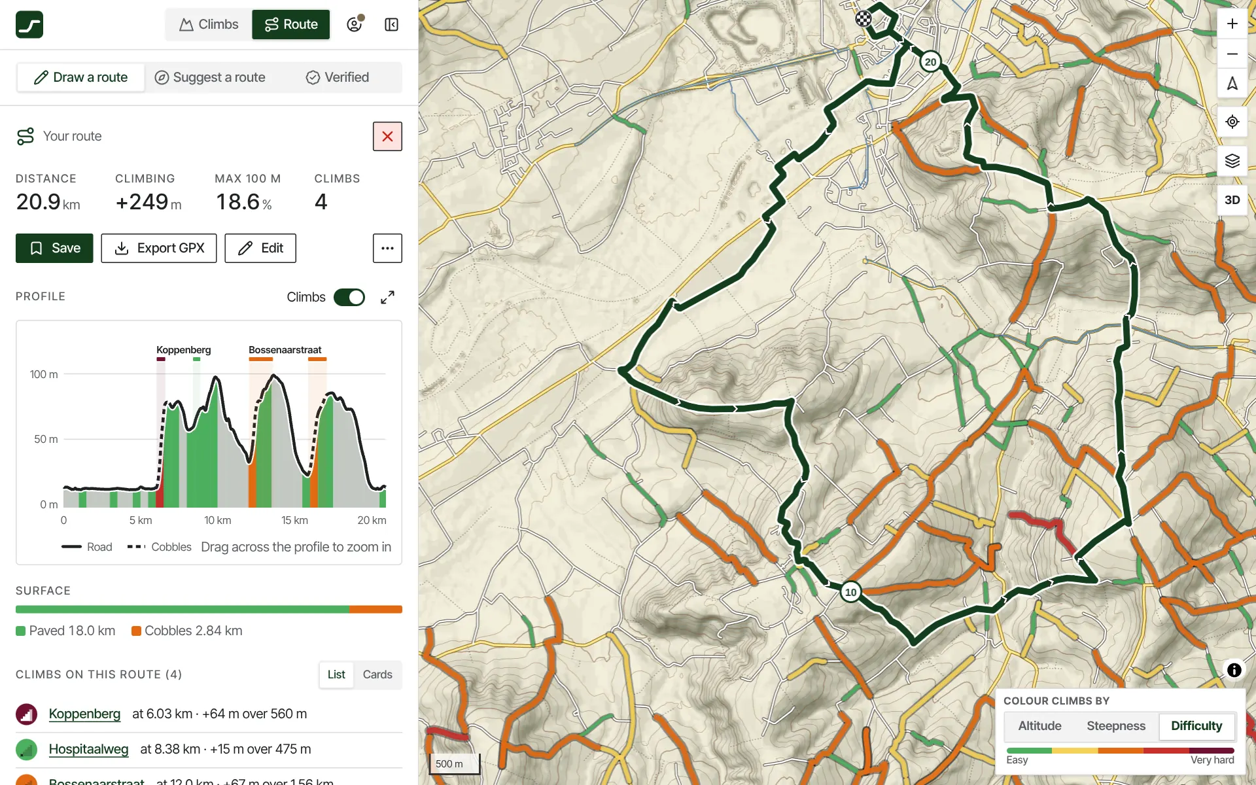Switch to the Route tab
1256x785 pixels.
(x=291, y=25)
